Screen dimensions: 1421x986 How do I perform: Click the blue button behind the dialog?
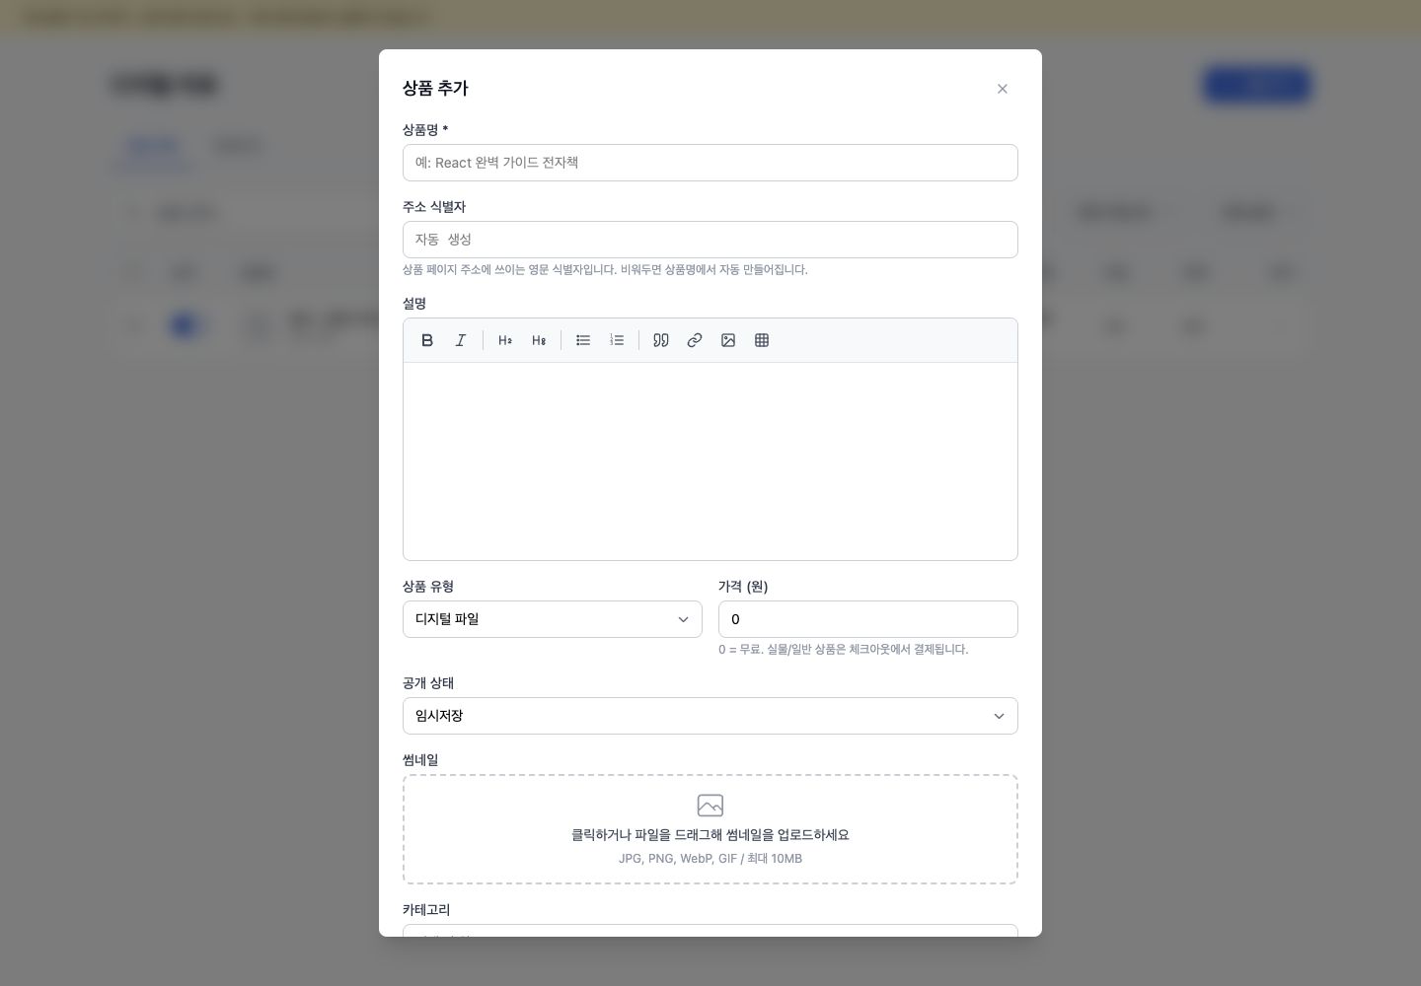[1257, 85]
